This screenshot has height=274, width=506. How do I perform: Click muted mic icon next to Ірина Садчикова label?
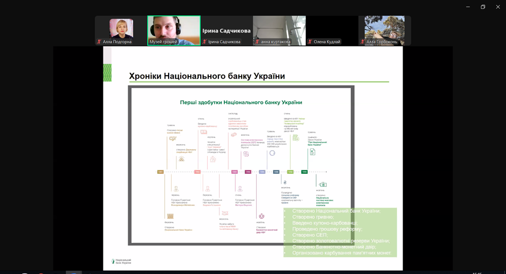[204, 42]
